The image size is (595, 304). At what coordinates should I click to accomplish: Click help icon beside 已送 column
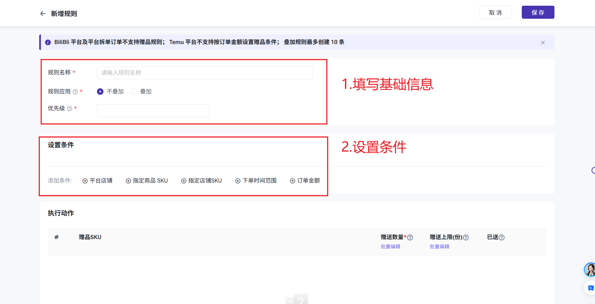tap(502, 237)
